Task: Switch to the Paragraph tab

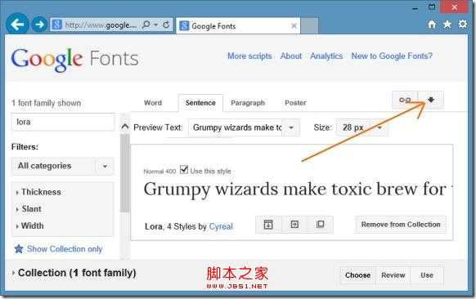Action: click(x=248, y=103)
